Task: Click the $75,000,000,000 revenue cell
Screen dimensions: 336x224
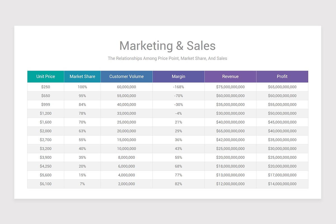Action: (230, 87)
